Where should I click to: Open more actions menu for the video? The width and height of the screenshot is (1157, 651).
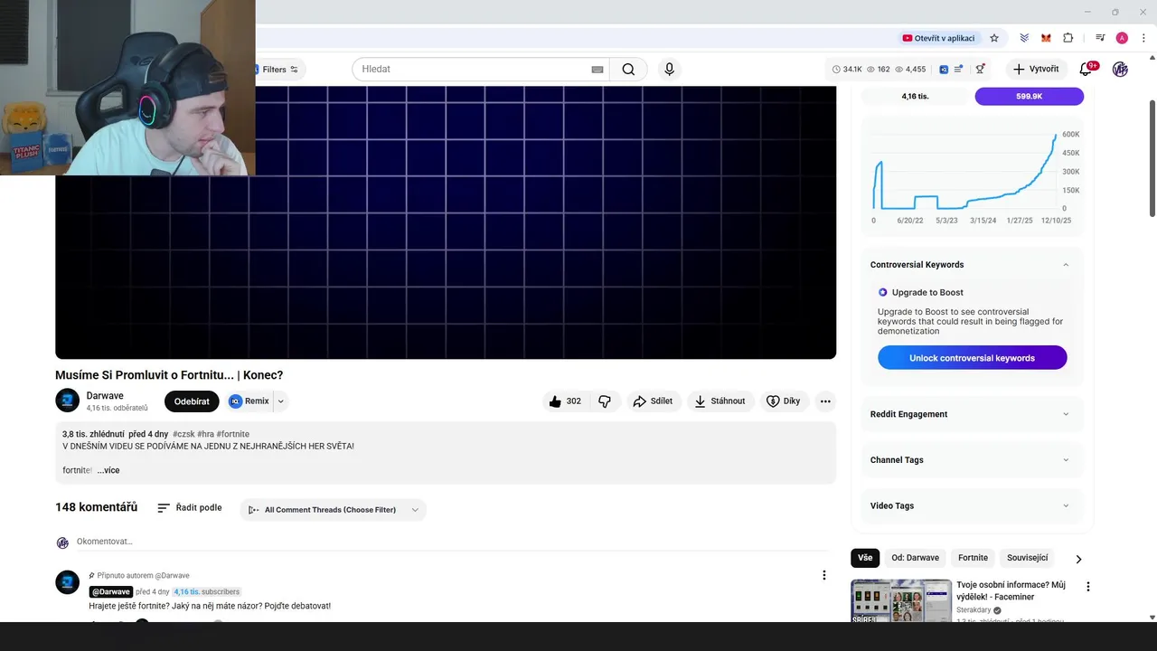pos(825,401)
